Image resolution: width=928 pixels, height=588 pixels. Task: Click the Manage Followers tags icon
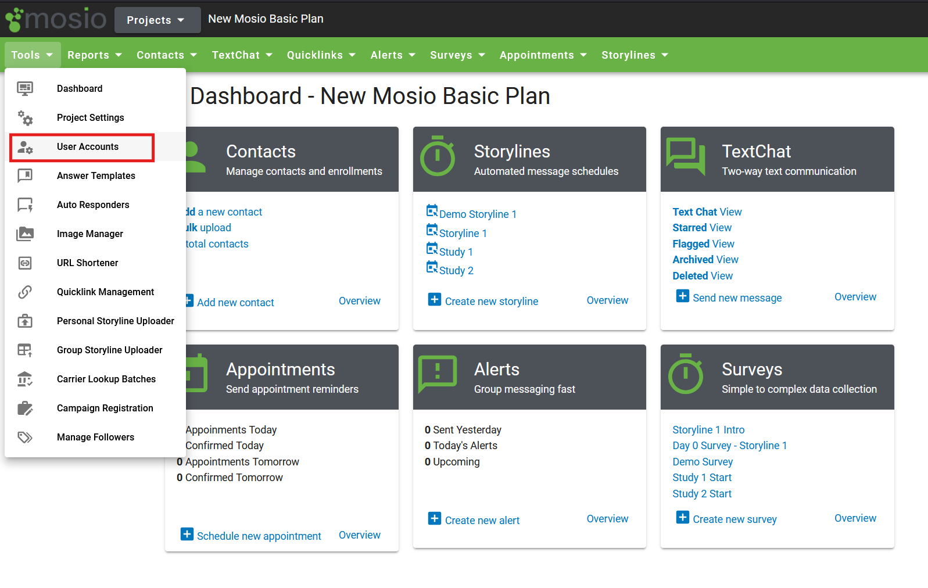(x=25, y=437)
